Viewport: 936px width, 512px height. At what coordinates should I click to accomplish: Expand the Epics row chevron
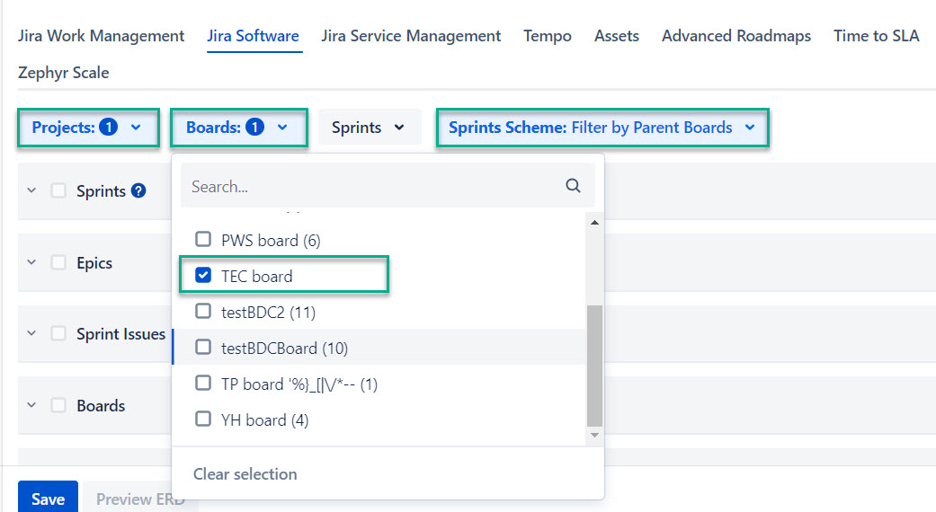pos(31,262)
